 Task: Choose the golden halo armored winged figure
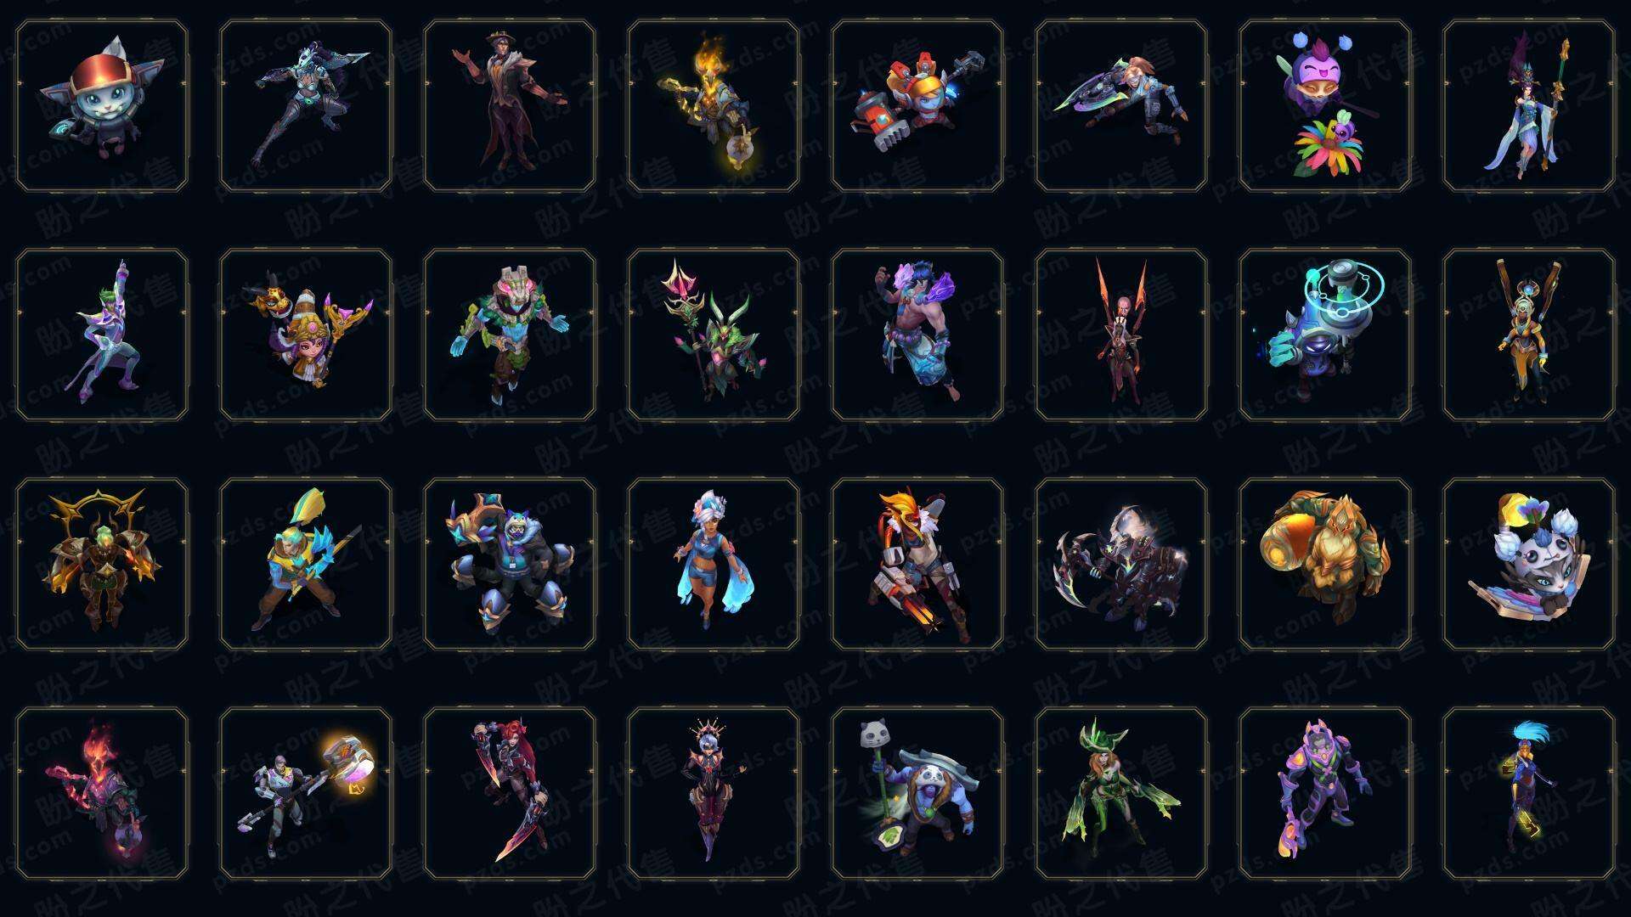(102, 564)
